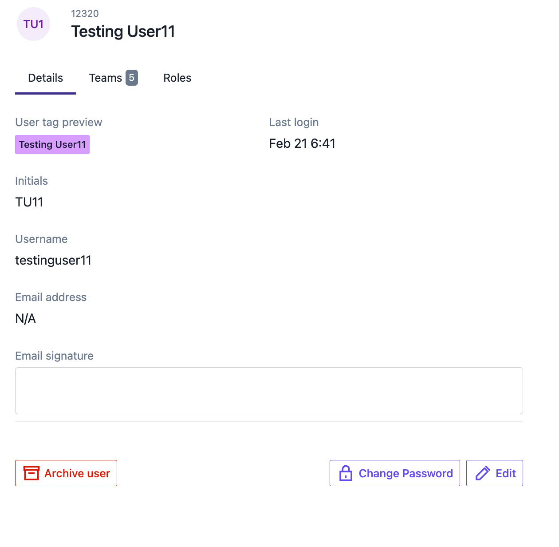Click inside the Email signature box
The height and width of the screenshot is (547, 559).
pos(269,391)
